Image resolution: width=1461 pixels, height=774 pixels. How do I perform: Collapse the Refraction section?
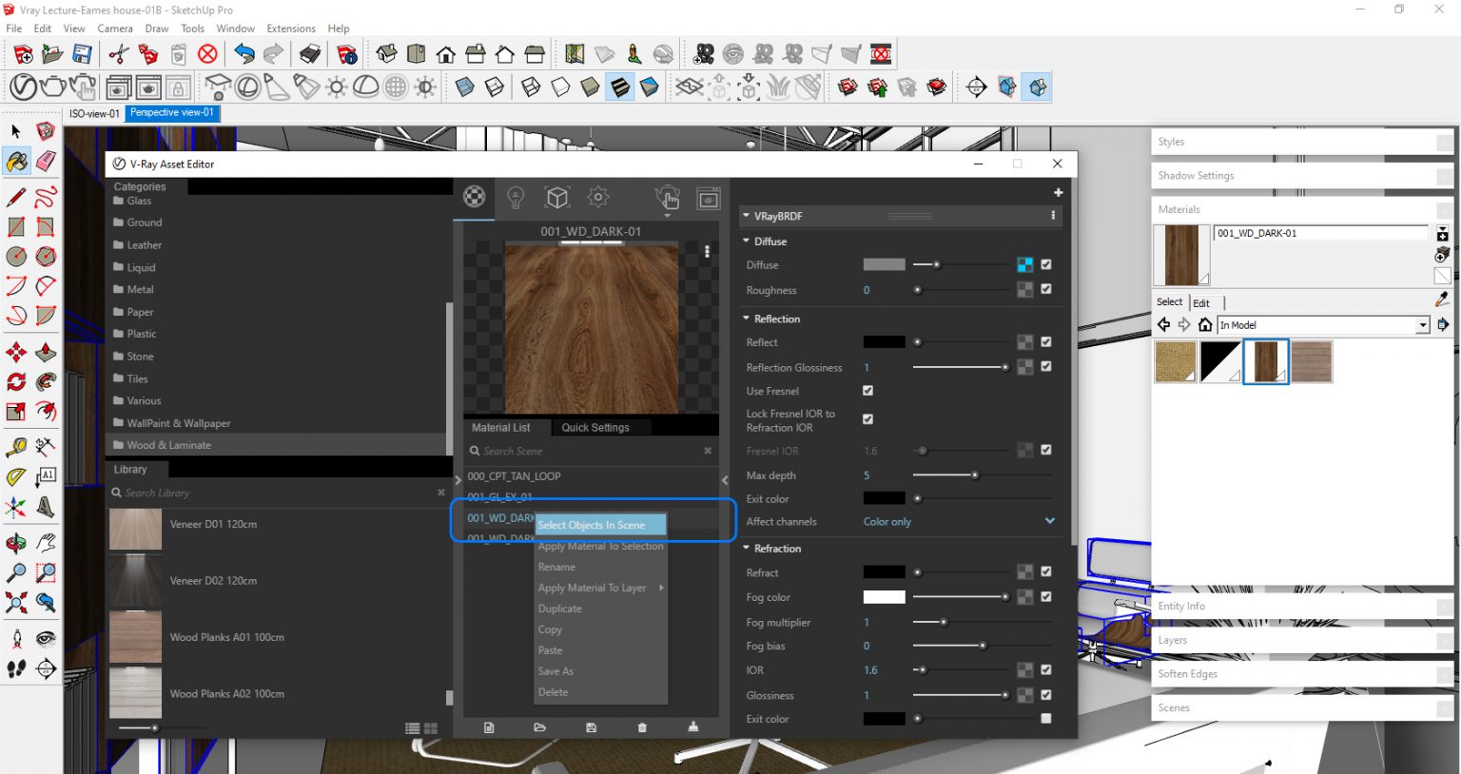coord(747,549)
